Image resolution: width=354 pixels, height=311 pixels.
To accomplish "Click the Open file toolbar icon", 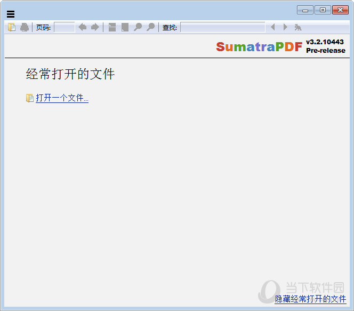I will (12, 27).
